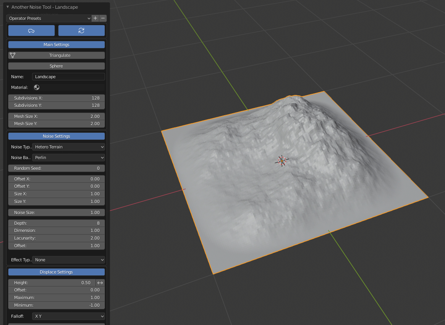Image resolution: width=445 pixels, height=325 pixels.
Task: Toggle the Triangulate option
Action: point(57,55)
